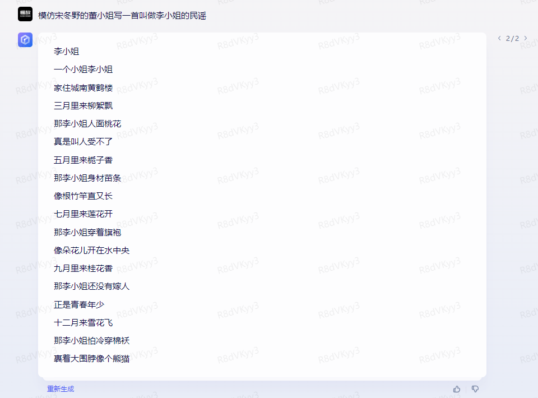Click the thumbs up icon
Image resolution: width=538 pixels, height=398 pixels.
pos(457,389)
